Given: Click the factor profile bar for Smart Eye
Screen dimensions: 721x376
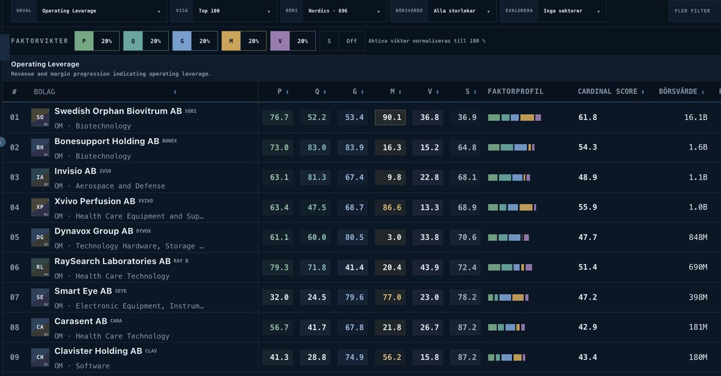Looking at the screenshot, I should [508, 297].
